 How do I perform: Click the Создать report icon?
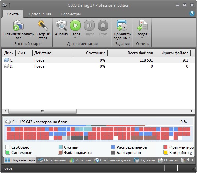[142, 25]
